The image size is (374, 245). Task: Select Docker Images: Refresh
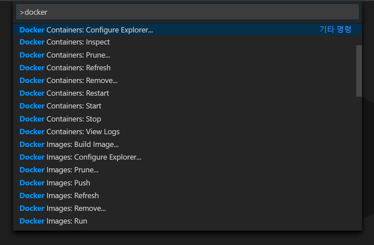[x=187, y=195]
